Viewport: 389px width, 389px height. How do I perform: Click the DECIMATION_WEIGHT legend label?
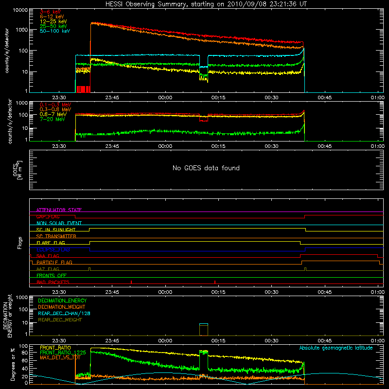click(x=62, y=307)
